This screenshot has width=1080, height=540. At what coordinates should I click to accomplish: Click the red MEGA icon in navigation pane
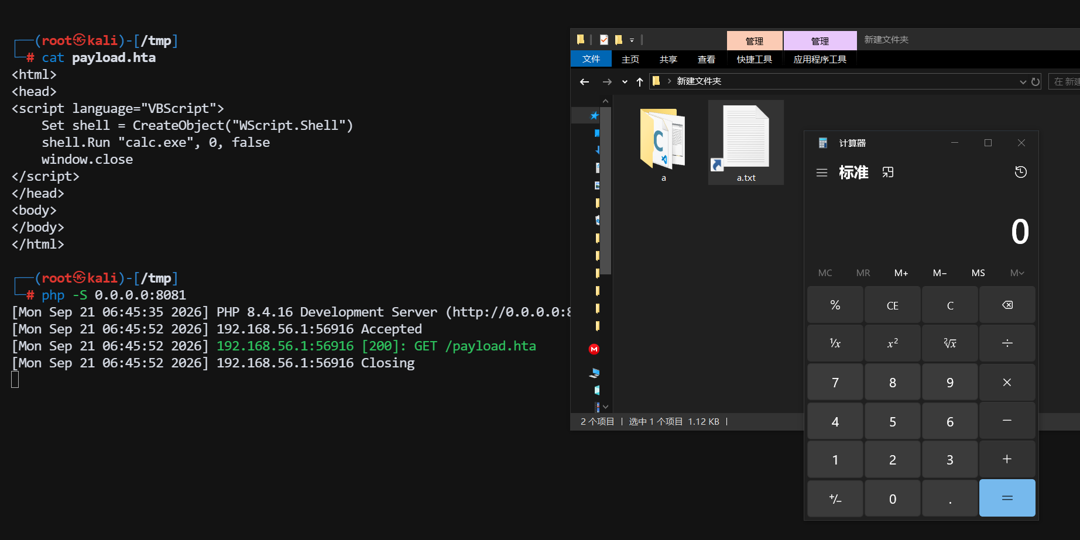coord(594,349)
